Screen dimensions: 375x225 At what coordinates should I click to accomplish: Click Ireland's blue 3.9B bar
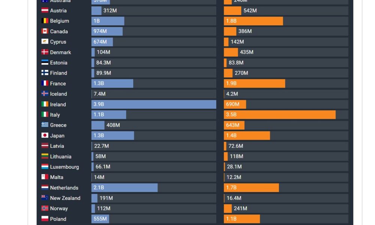click(154, 104)
